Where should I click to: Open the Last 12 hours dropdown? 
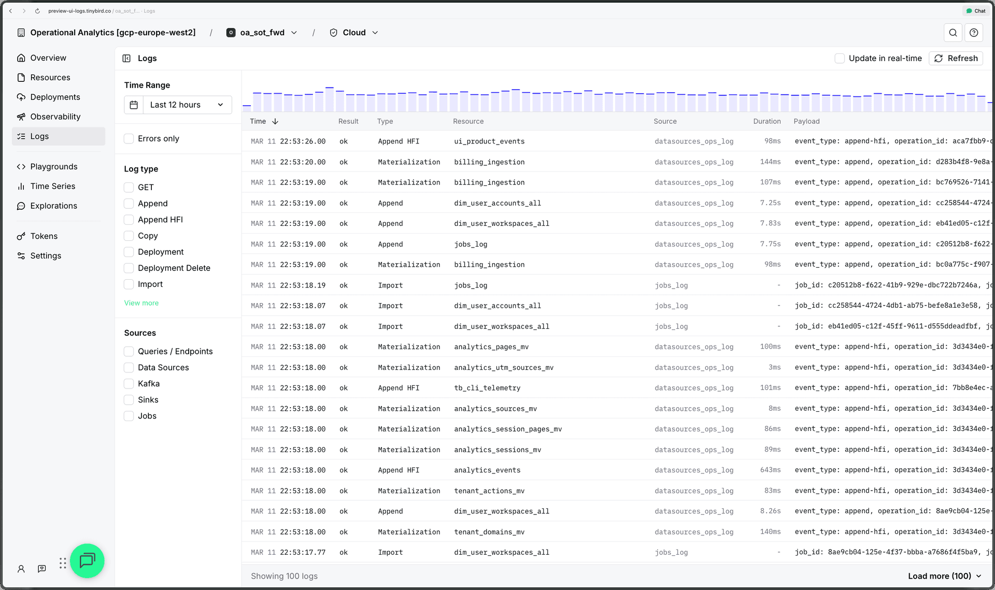click(187, 105)
